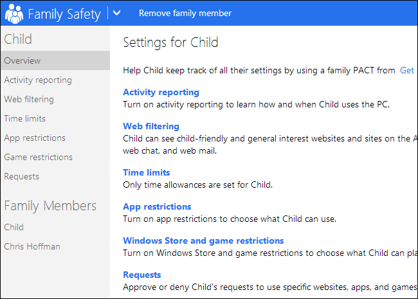Click Remove family member in header
Screen dimensions: 418x299
tap(185, 13)
